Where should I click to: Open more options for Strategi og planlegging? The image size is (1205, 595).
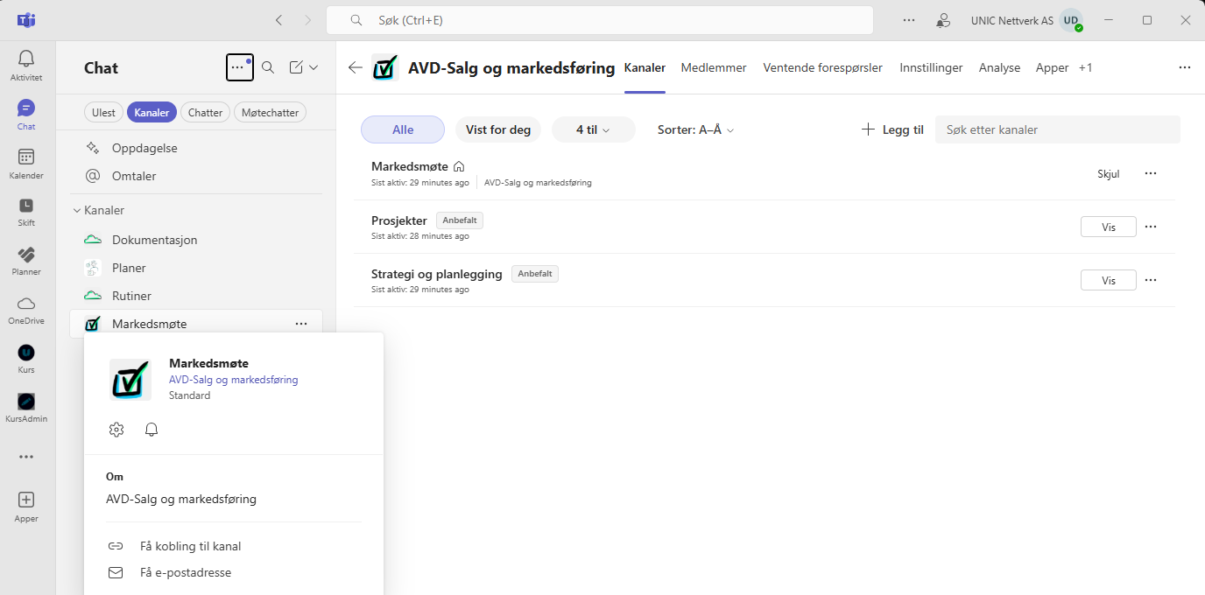(1151, 280)
